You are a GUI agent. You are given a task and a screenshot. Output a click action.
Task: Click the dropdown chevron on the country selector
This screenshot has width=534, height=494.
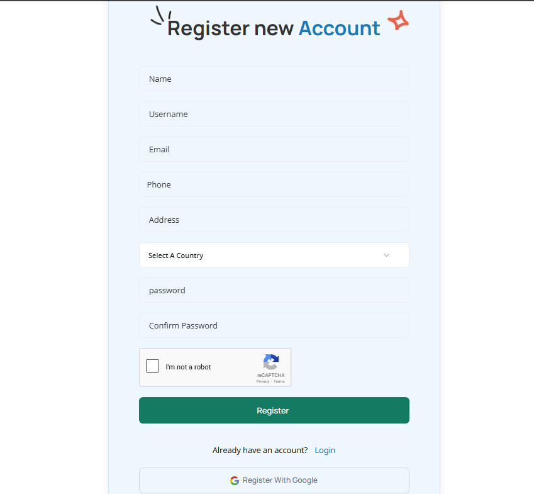[387, 255]
